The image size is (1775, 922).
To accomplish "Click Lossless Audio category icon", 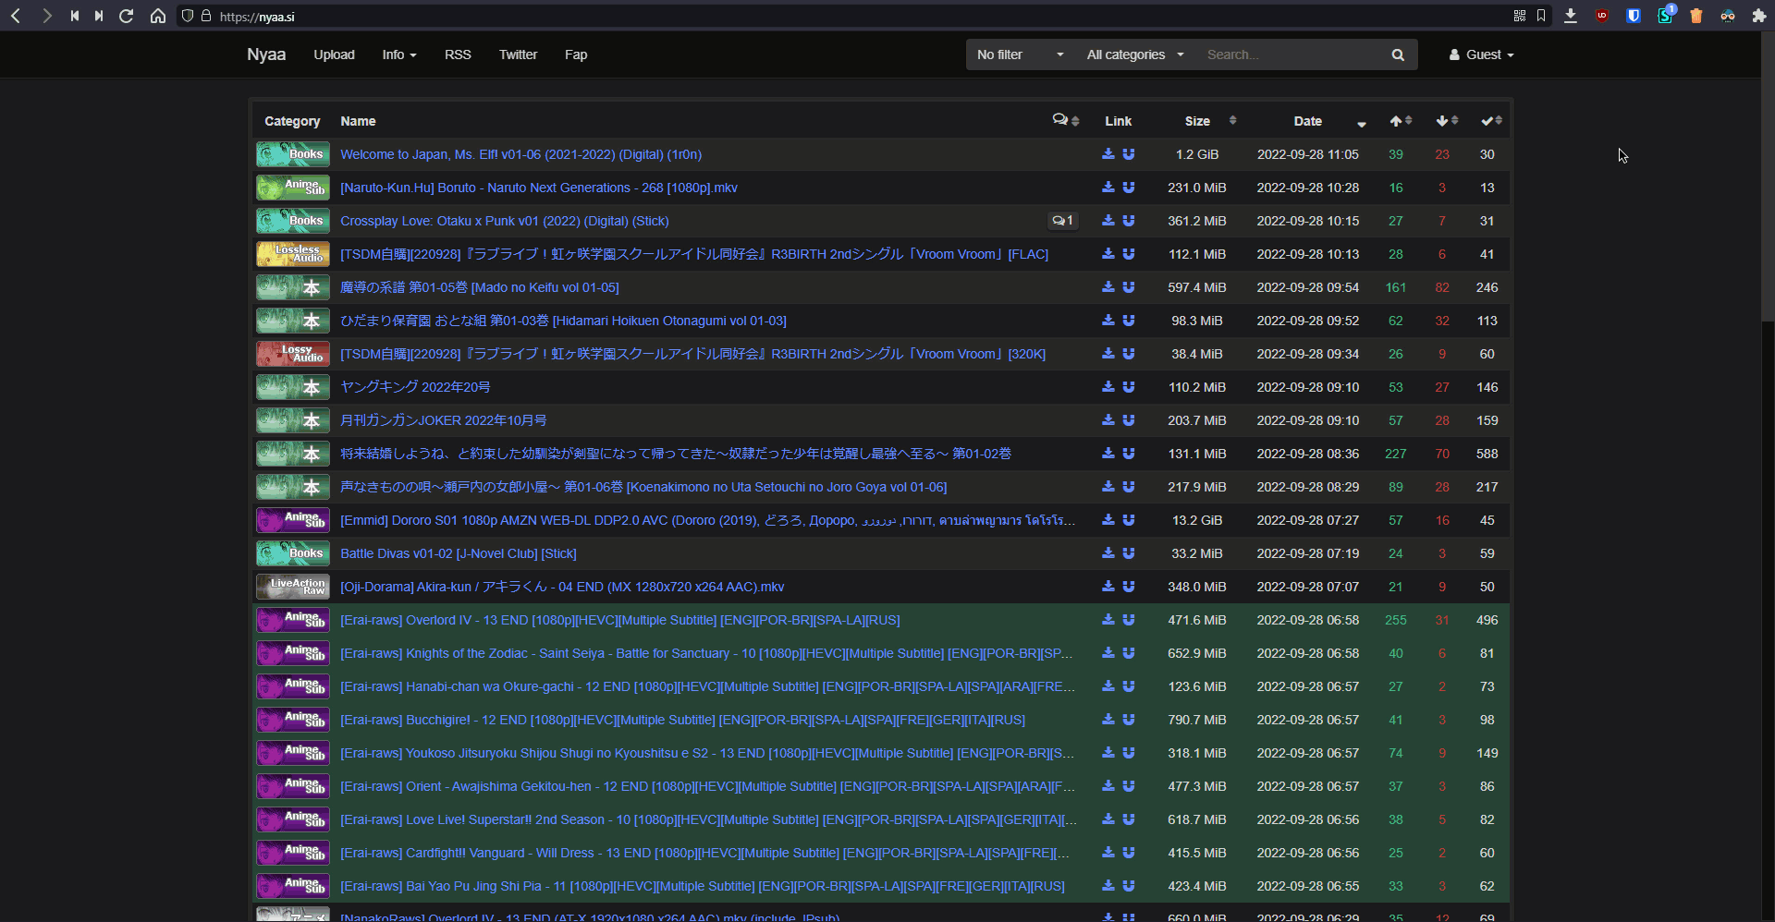I will point(293,254).
